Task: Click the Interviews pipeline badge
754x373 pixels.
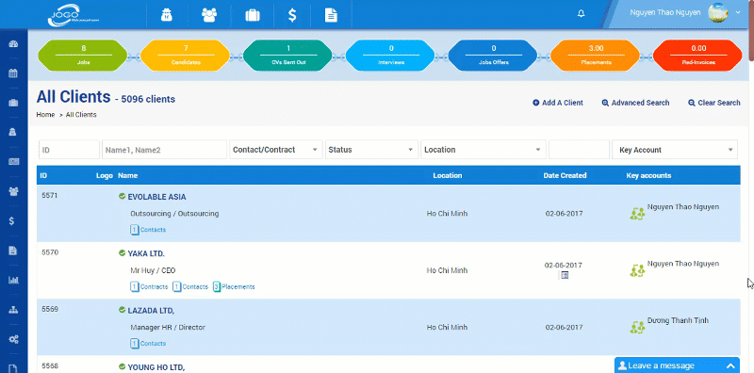Action: tap(390, 56)
